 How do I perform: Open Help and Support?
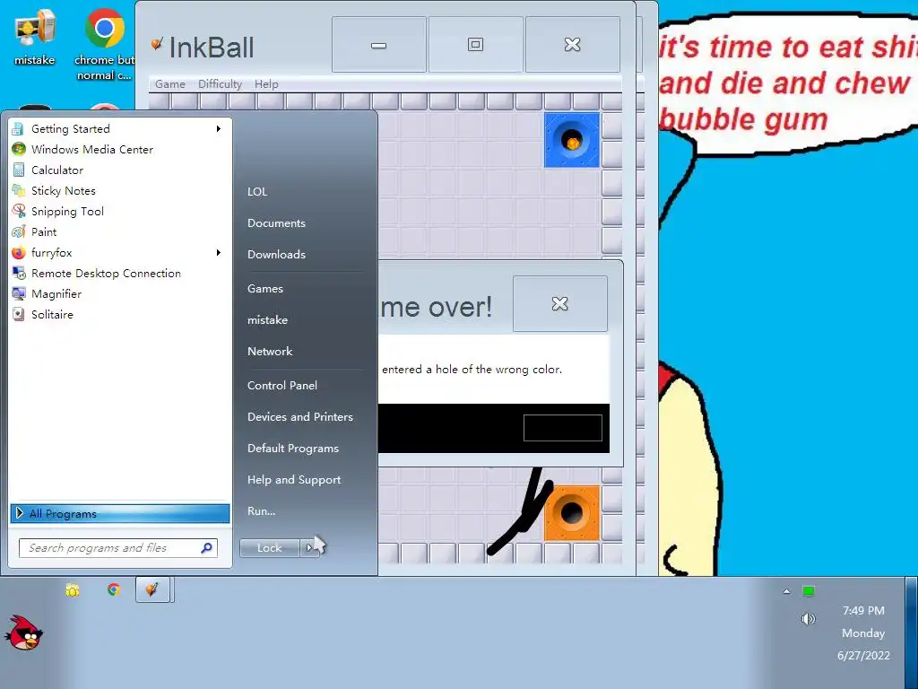(x=294, y=479)
